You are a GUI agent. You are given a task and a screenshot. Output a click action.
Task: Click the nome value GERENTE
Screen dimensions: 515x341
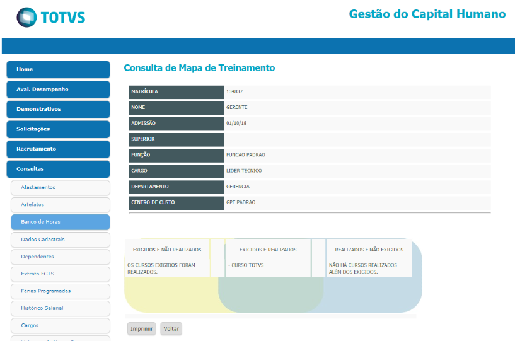click(237, 107)
